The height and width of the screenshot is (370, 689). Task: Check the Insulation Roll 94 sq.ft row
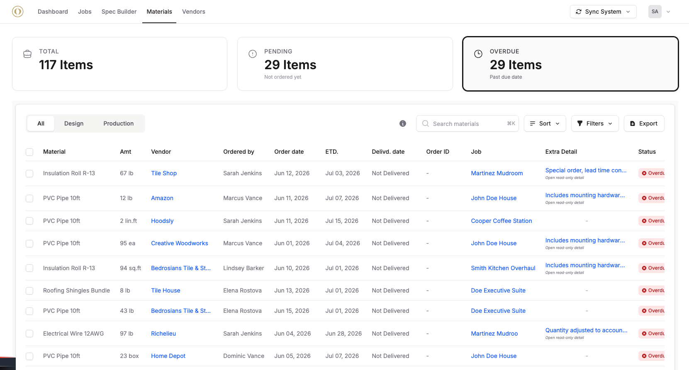pyautogui.click(x=29, y=268)
